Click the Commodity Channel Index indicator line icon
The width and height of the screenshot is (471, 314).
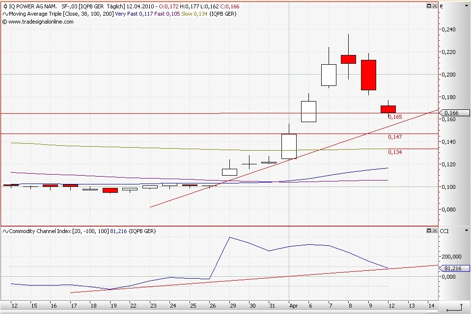(x=5, y=231)
